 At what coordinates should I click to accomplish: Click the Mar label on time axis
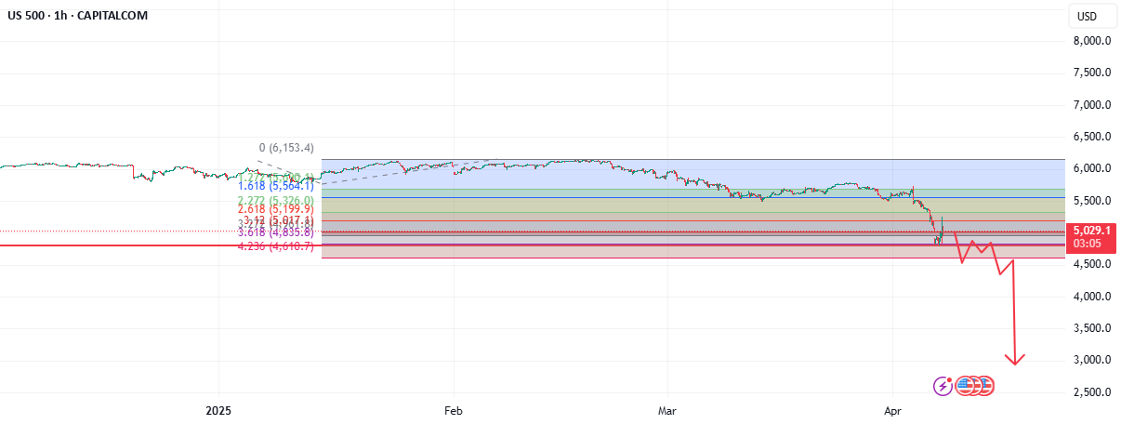click(666, 410)
